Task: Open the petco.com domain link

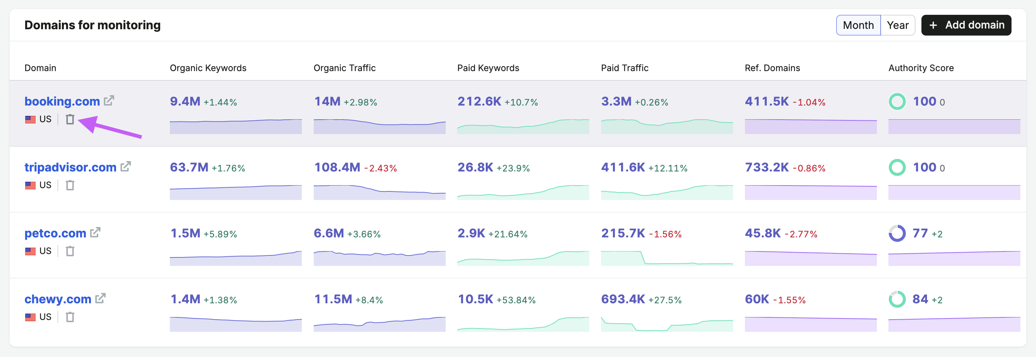Action: pos(56,233)
